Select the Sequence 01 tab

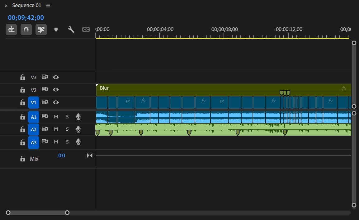(26, 6)
